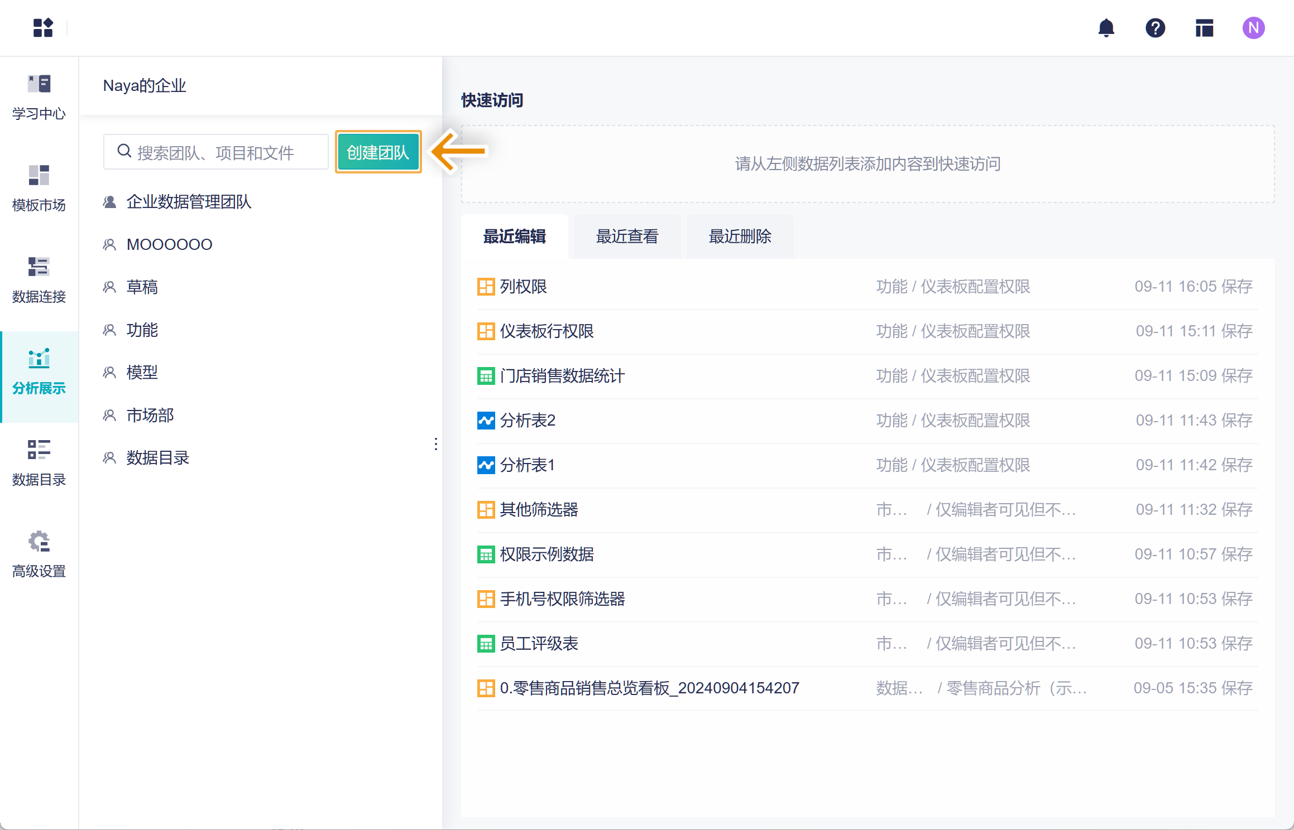The width and height of the screenshot is (1294, 830).
Task: Open the notifications bell icon
Action: coord(1106,28)
